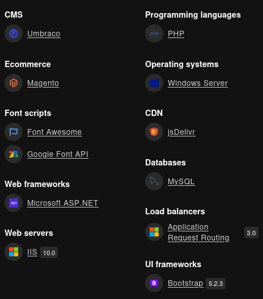Click the Application Request Routing icon
Screen dimensions: 263x299
154,232
